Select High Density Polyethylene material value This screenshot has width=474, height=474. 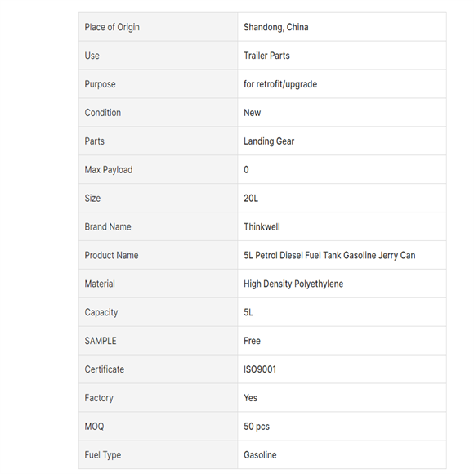293,284
